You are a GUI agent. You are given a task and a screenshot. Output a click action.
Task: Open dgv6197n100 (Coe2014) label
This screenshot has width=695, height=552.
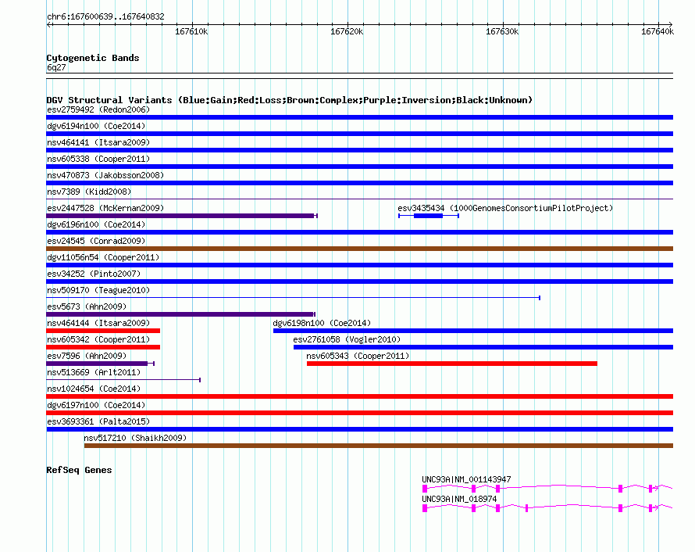96,405
